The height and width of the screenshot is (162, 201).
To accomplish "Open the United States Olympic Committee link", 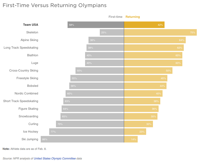I will [x=55, y=159].
